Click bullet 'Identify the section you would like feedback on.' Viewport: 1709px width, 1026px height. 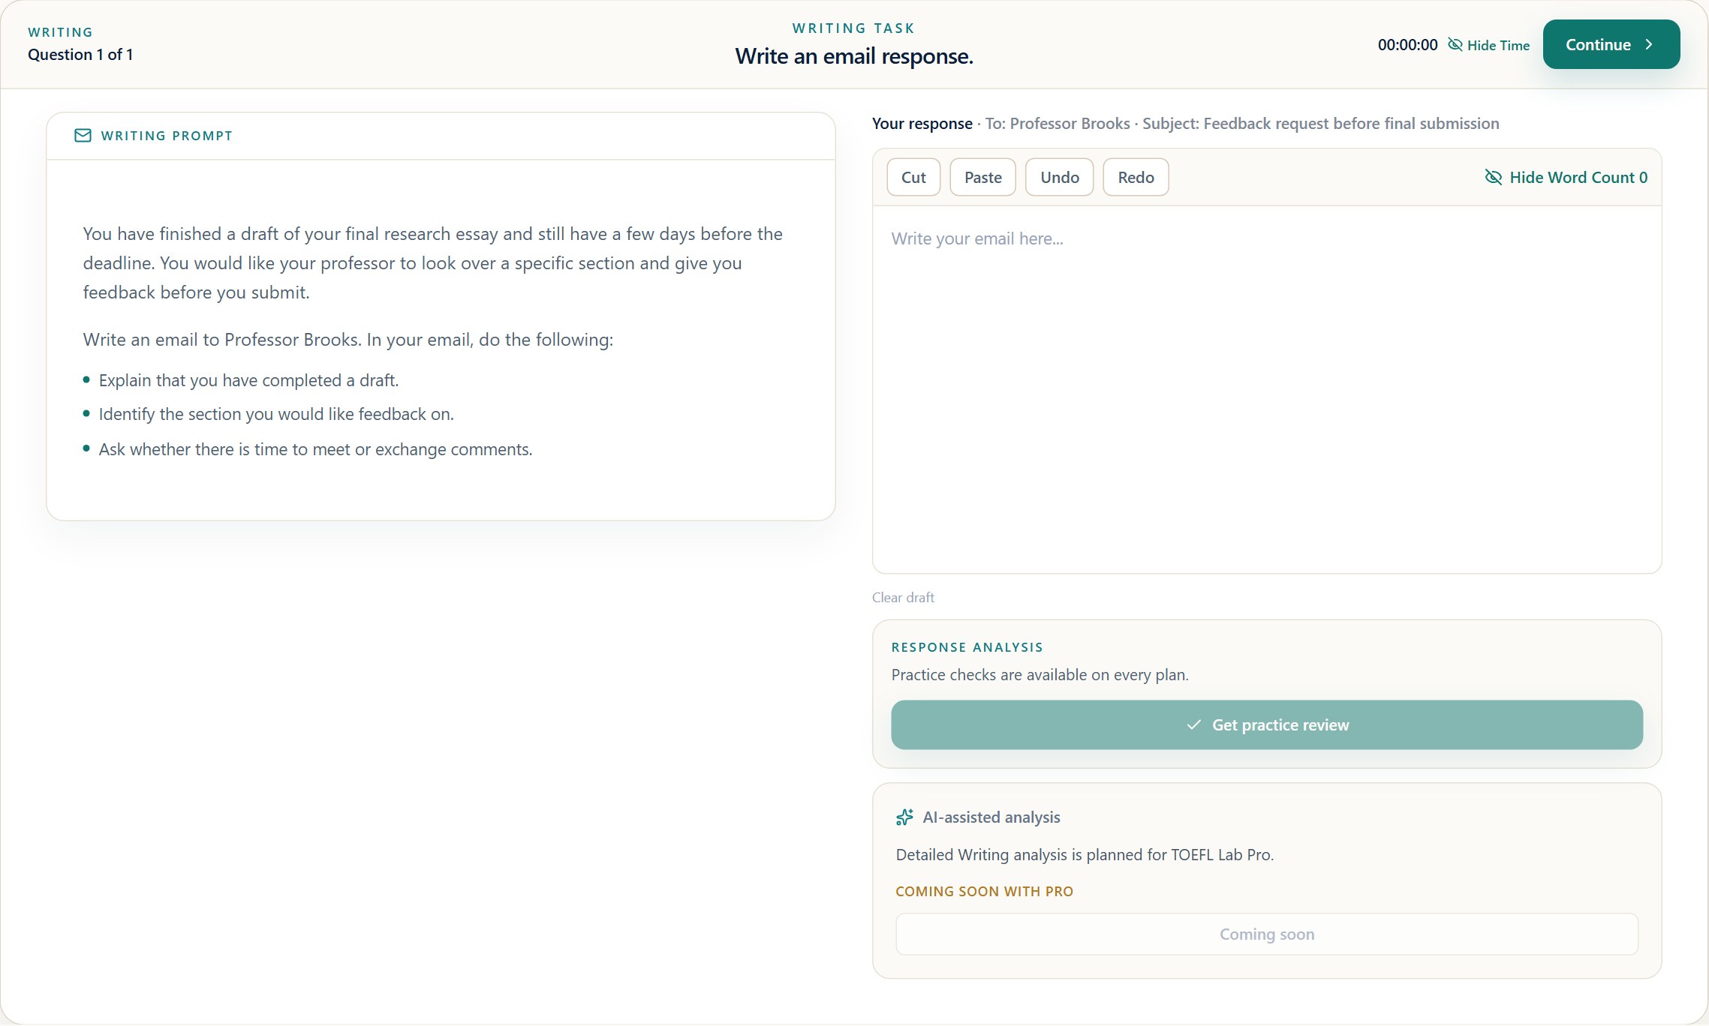click(276, 414)
